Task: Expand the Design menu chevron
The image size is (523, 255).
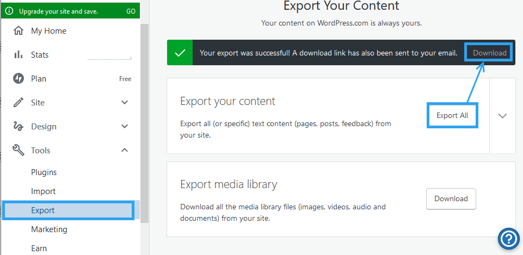Action: (125, 127)
